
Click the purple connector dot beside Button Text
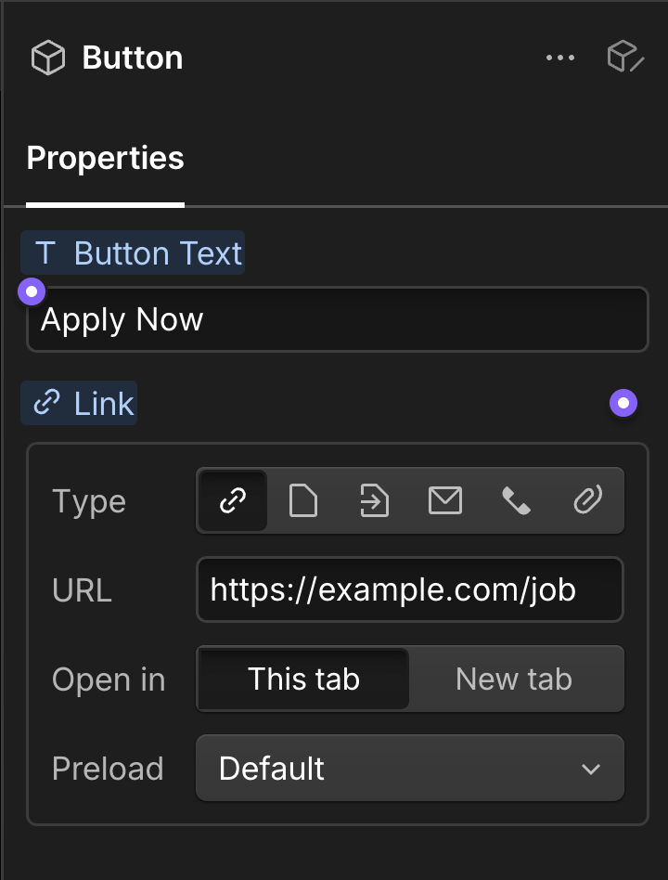click(x=31, y=291)
